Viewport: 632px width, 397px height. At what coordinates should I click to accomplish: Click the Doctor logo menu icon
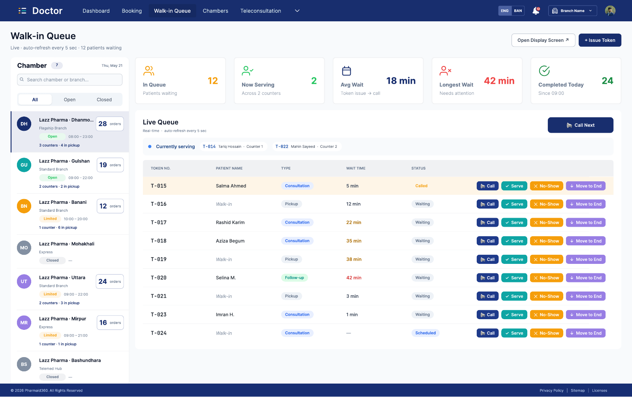pyautogui.click(x=23, y=11)
